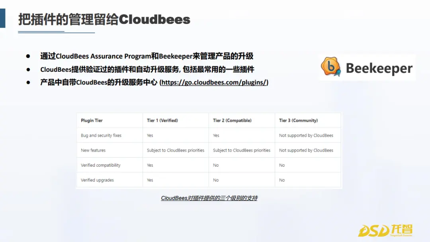Click the Beekeeper badge icon
The image size is (430, 242).
[x=331, y=67]
